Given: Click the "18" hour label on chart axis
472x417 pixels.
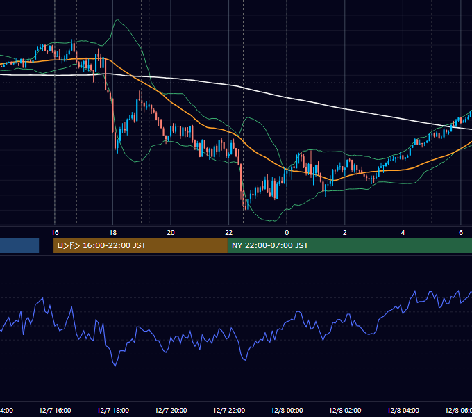Looking at the screenshot, I should 113,233.
